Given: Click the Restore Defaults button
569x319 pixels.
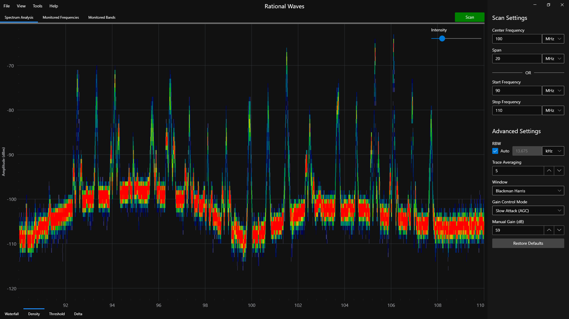Looking at the screenshot, I should 528,243.
